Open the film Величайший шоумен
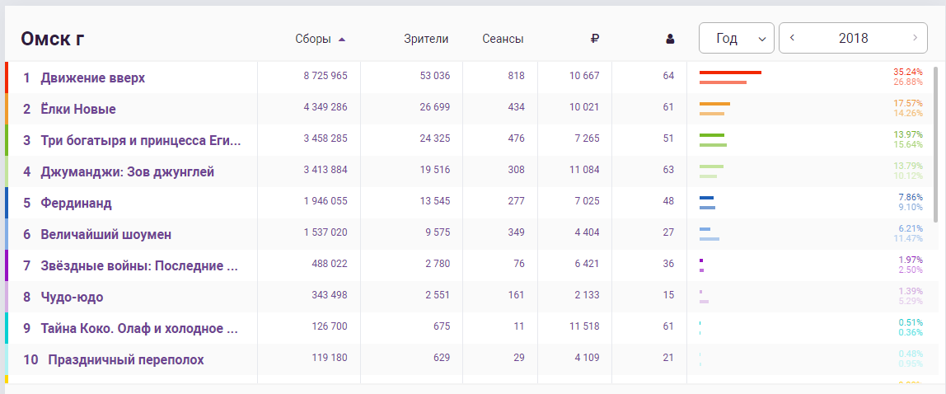This screenshot has width=946, height=394. pyautogui.click(x=106, y=235)
